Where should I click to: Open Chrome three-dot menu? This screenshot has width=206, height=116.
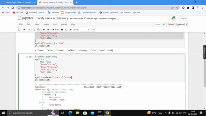203,8
